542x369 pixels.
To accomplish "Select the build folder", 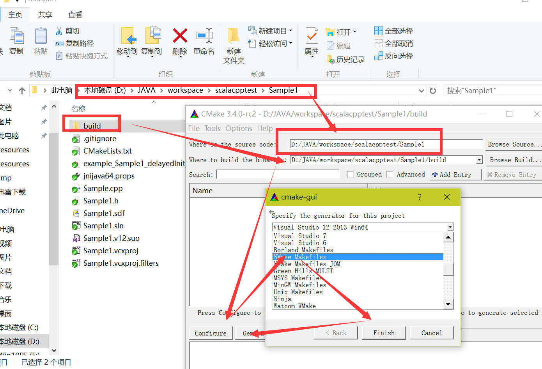I will pyautogui.click(x=92, y=126).
